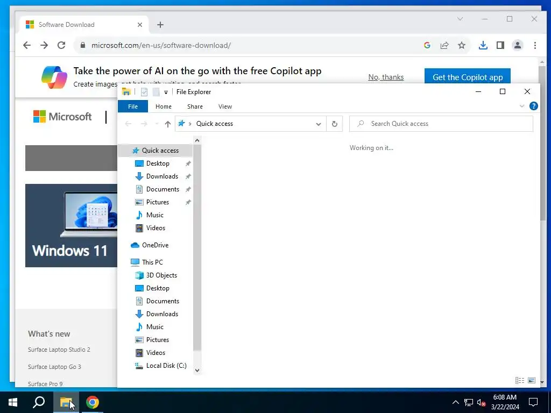Open address bar history dropdown
The height and width of the screenshot is (413, 551).
319,124
